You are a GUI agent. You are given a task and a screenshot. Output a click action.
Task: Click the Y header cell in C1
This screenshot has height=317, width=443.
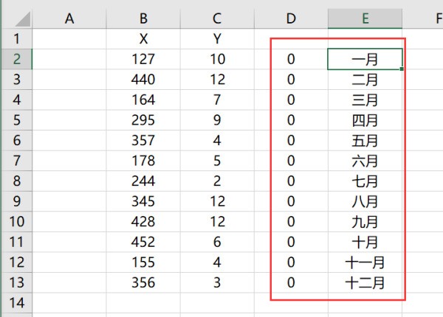point(216,38)
